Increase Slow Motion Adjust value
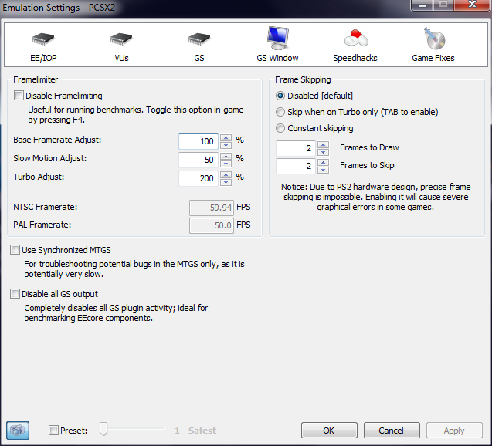The image size is (492, 446). (226, 156)
